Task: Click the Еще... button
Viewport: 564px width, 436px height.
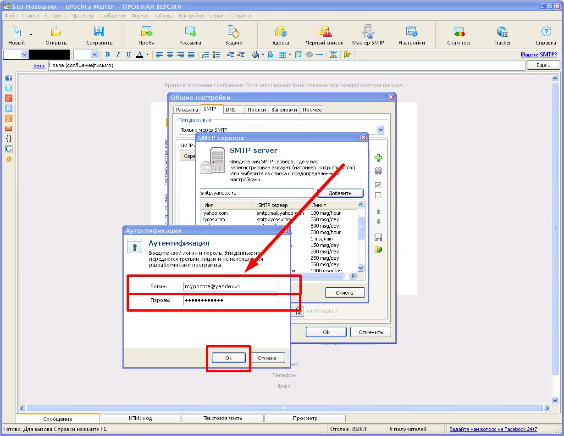Action: (543, 65)
